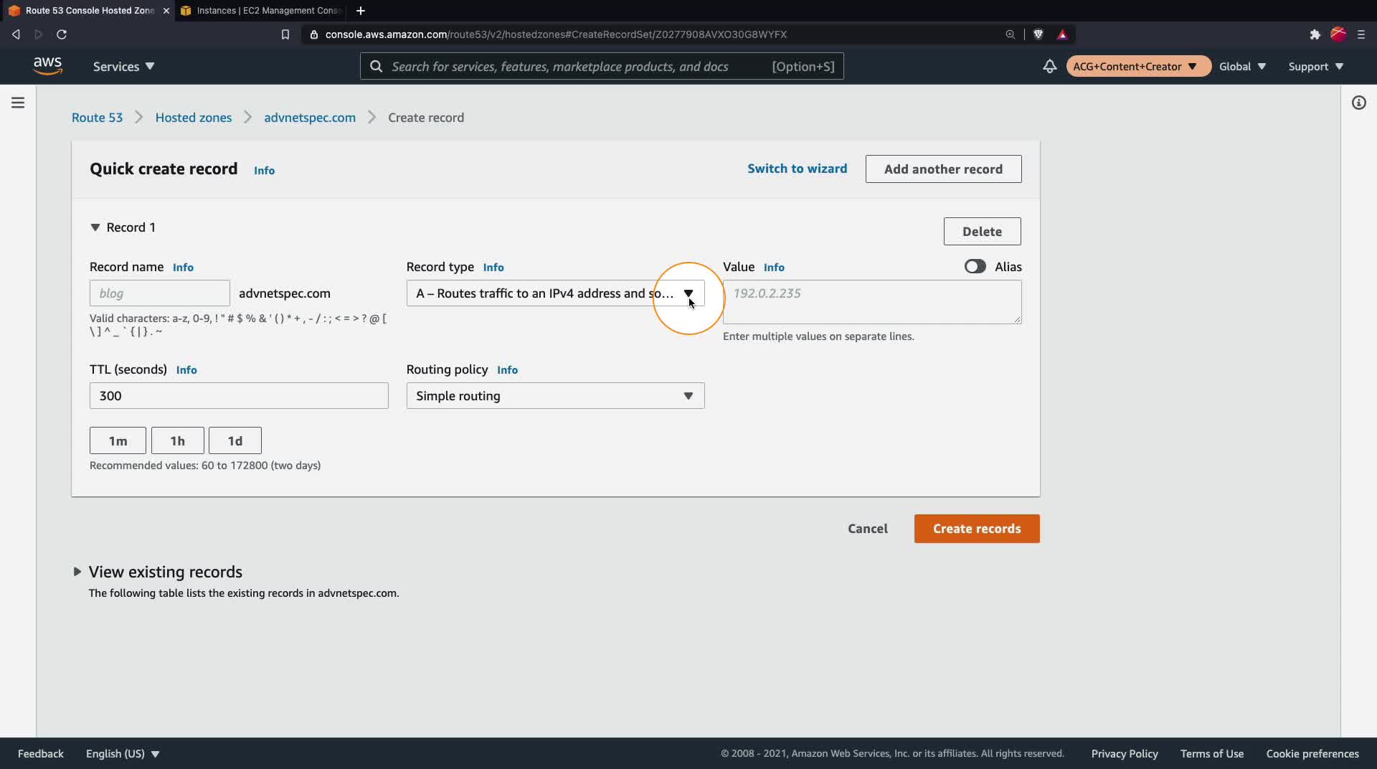This screenshot has width=1377, height=769.
Task: Open the English (US) language selector
Action: 123,753
